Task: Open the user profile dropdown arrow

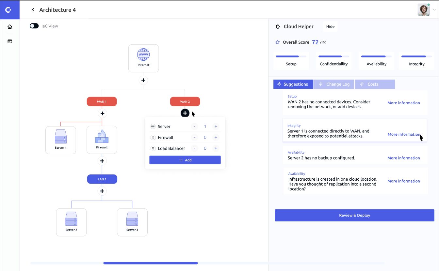Action: coord(434,10)
